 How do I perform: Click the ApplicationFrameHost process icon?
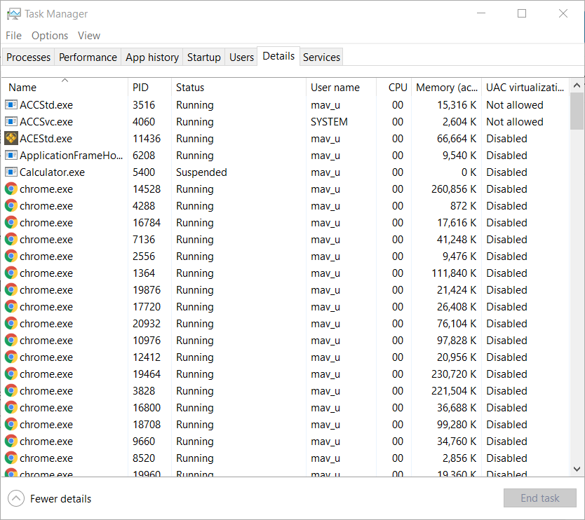click(11, 155)
